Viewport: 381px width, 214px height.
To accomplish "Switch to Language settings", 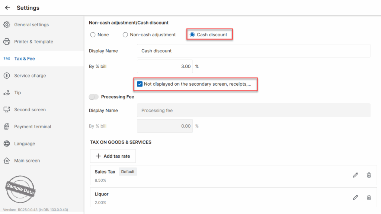I will [25, 144].
